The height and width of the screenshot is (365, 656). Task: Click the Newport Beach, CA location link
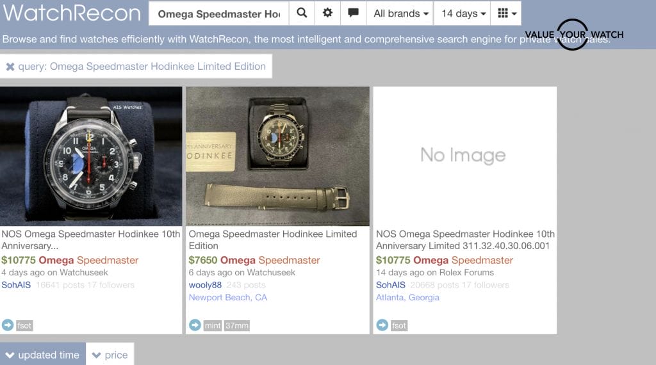point(227,297)
